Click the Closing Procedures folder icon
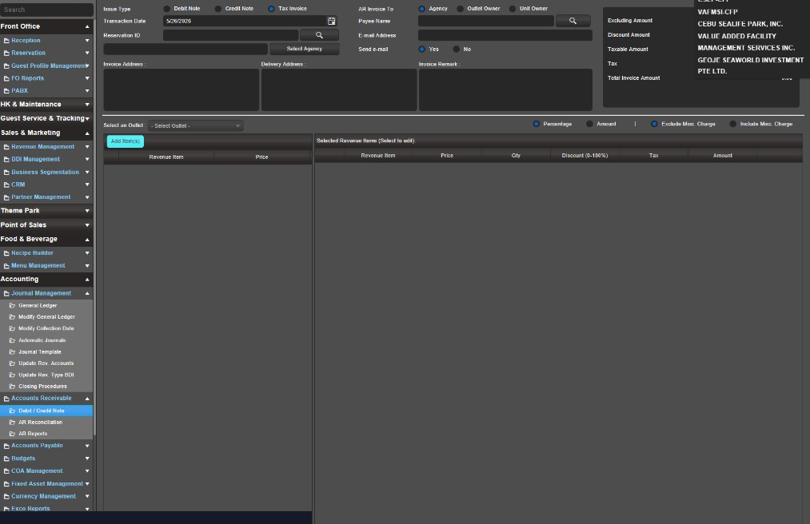The image size is (810, 524). (13, 386)
